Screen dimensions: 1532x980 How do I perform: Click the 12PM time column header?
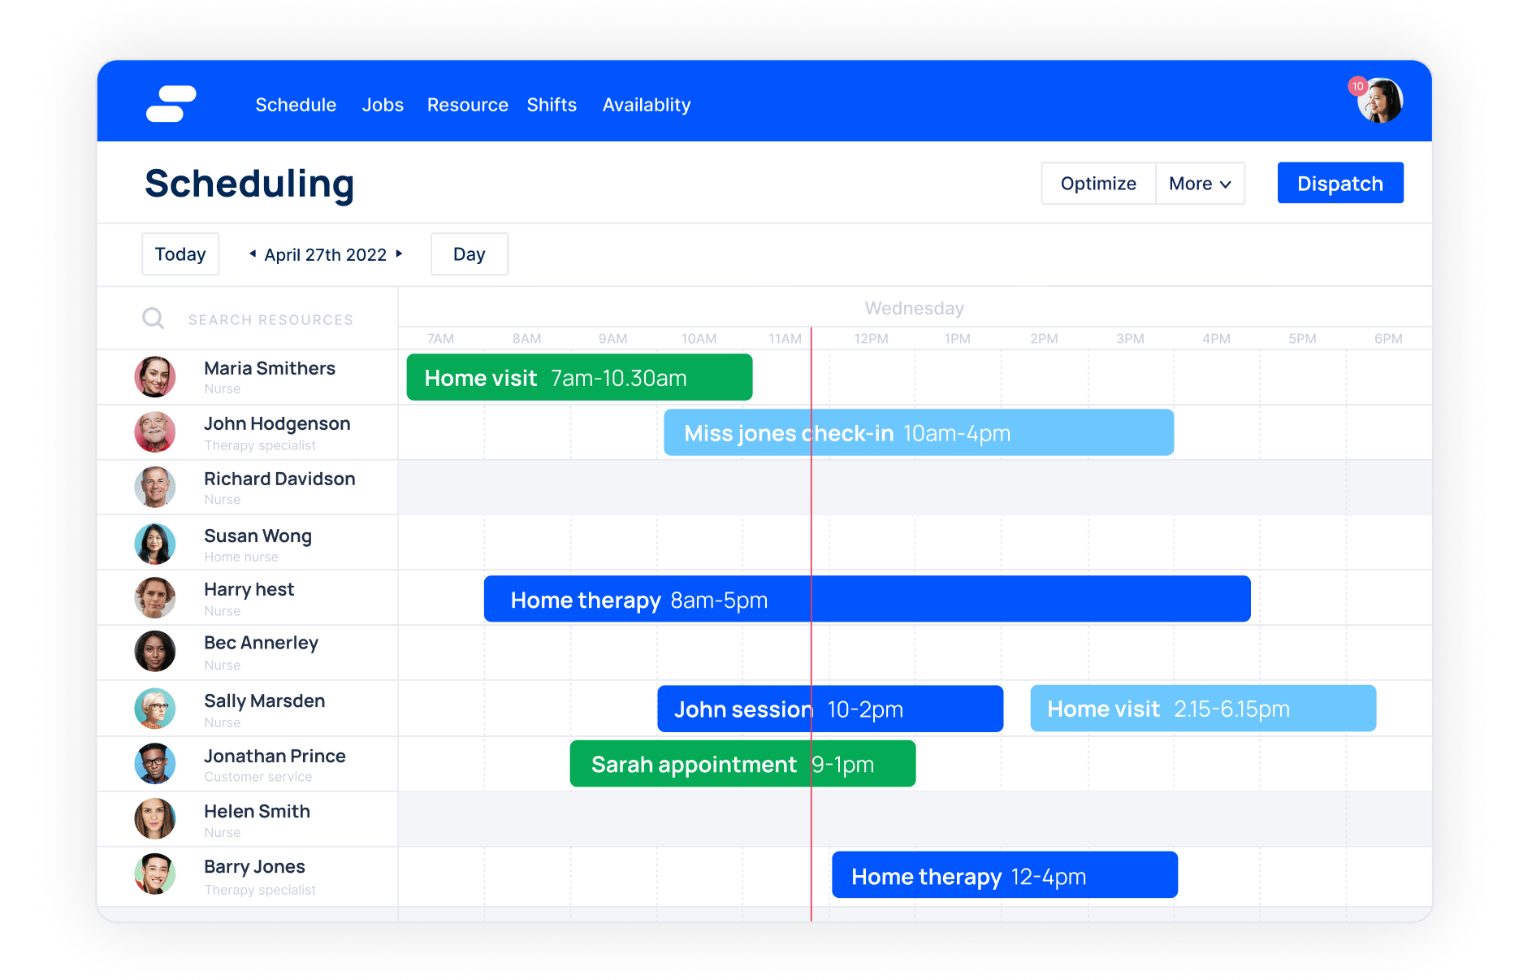[871, 338]
